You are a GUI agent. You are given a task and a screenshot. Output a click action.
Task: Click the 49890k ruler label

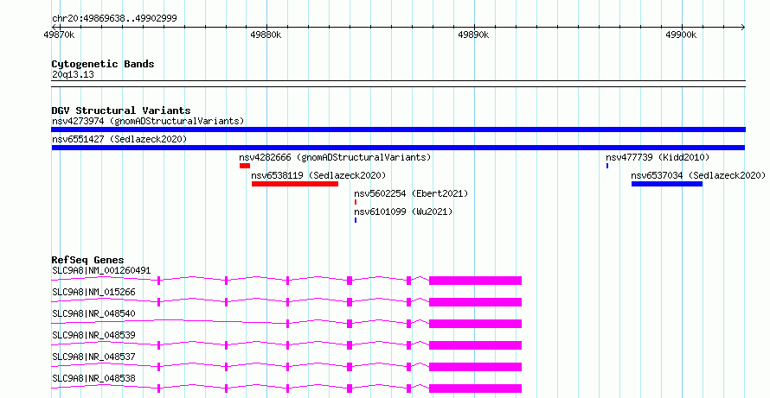[473, 35]
